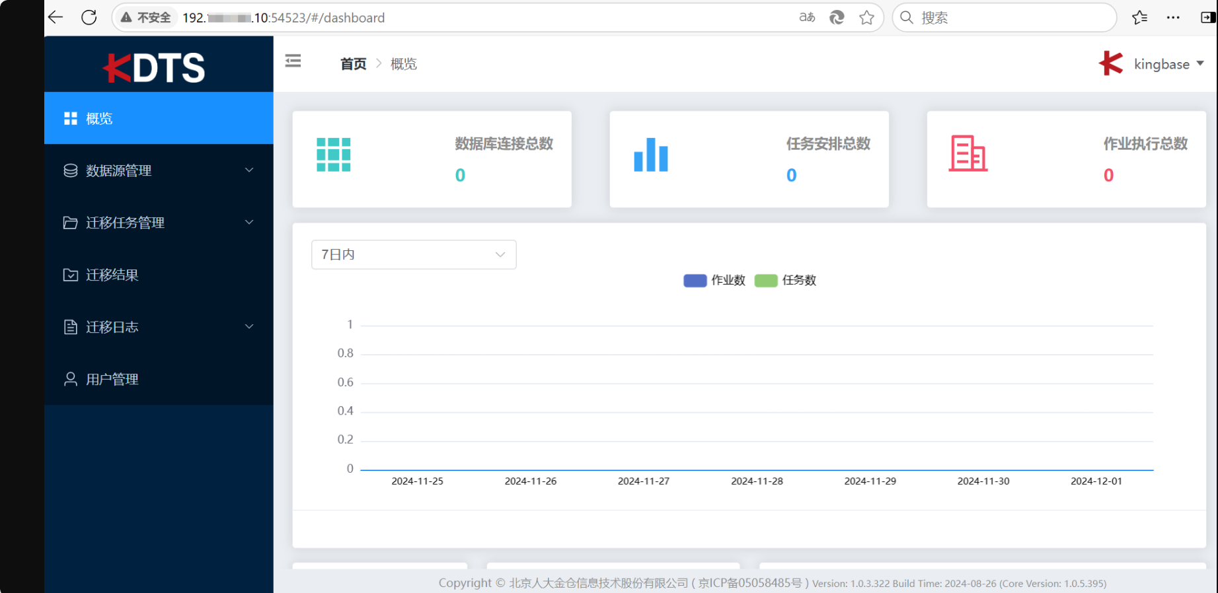
Task: Click the database connections grid icon
Action: (333, 155)
